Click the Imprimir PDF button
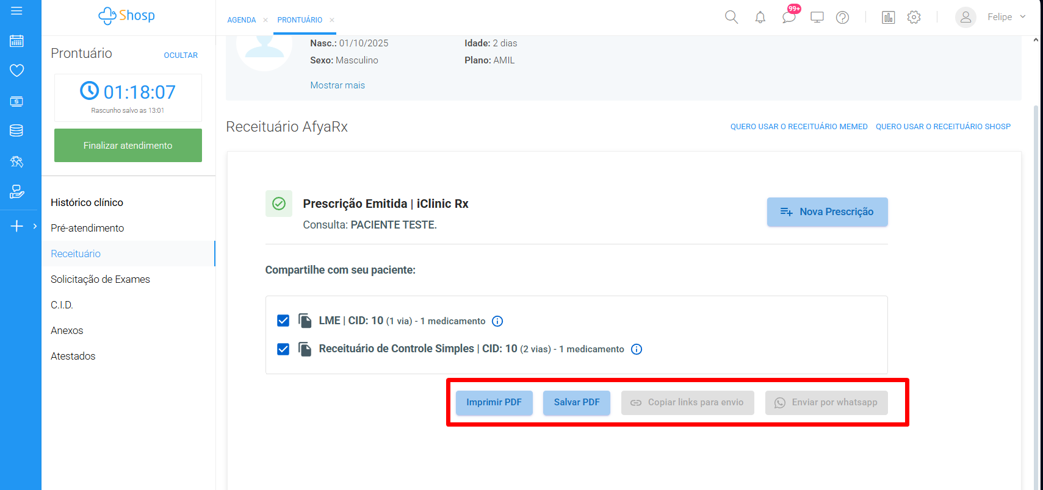The height and width of the screenshot is (490, 1043). [494, 402]
